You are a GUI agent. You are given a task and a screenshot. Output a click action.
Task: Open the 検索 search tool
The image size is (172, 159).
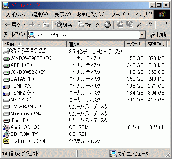(x=64, y=25)
